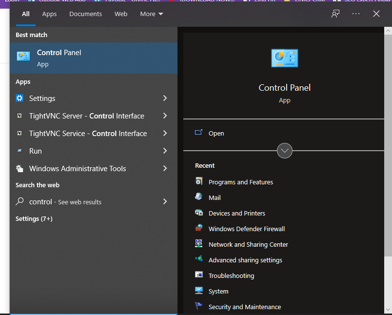Open the feedback icon in search header

pos(335,14)
